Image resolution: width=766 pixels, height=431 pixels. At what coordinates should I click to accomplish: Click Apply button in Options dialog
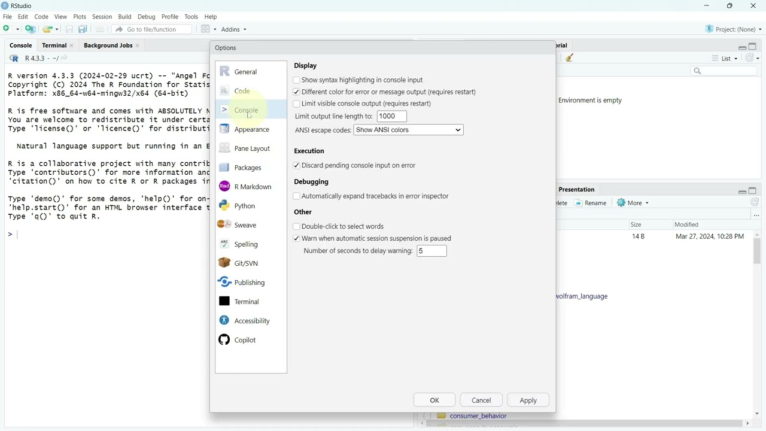[528, 400]
